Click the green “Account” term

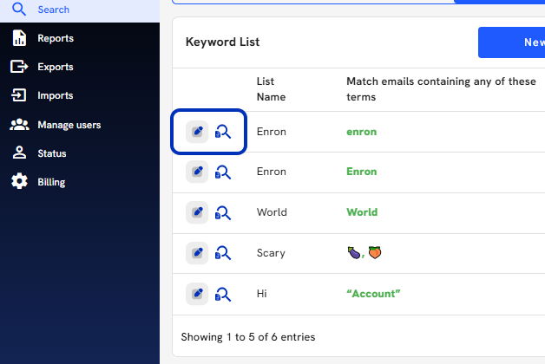373,294
